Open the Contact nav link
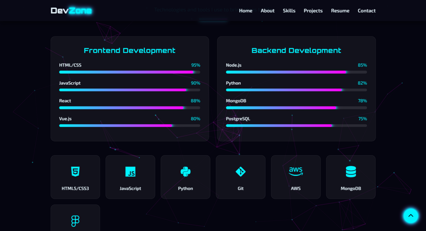 367,11
